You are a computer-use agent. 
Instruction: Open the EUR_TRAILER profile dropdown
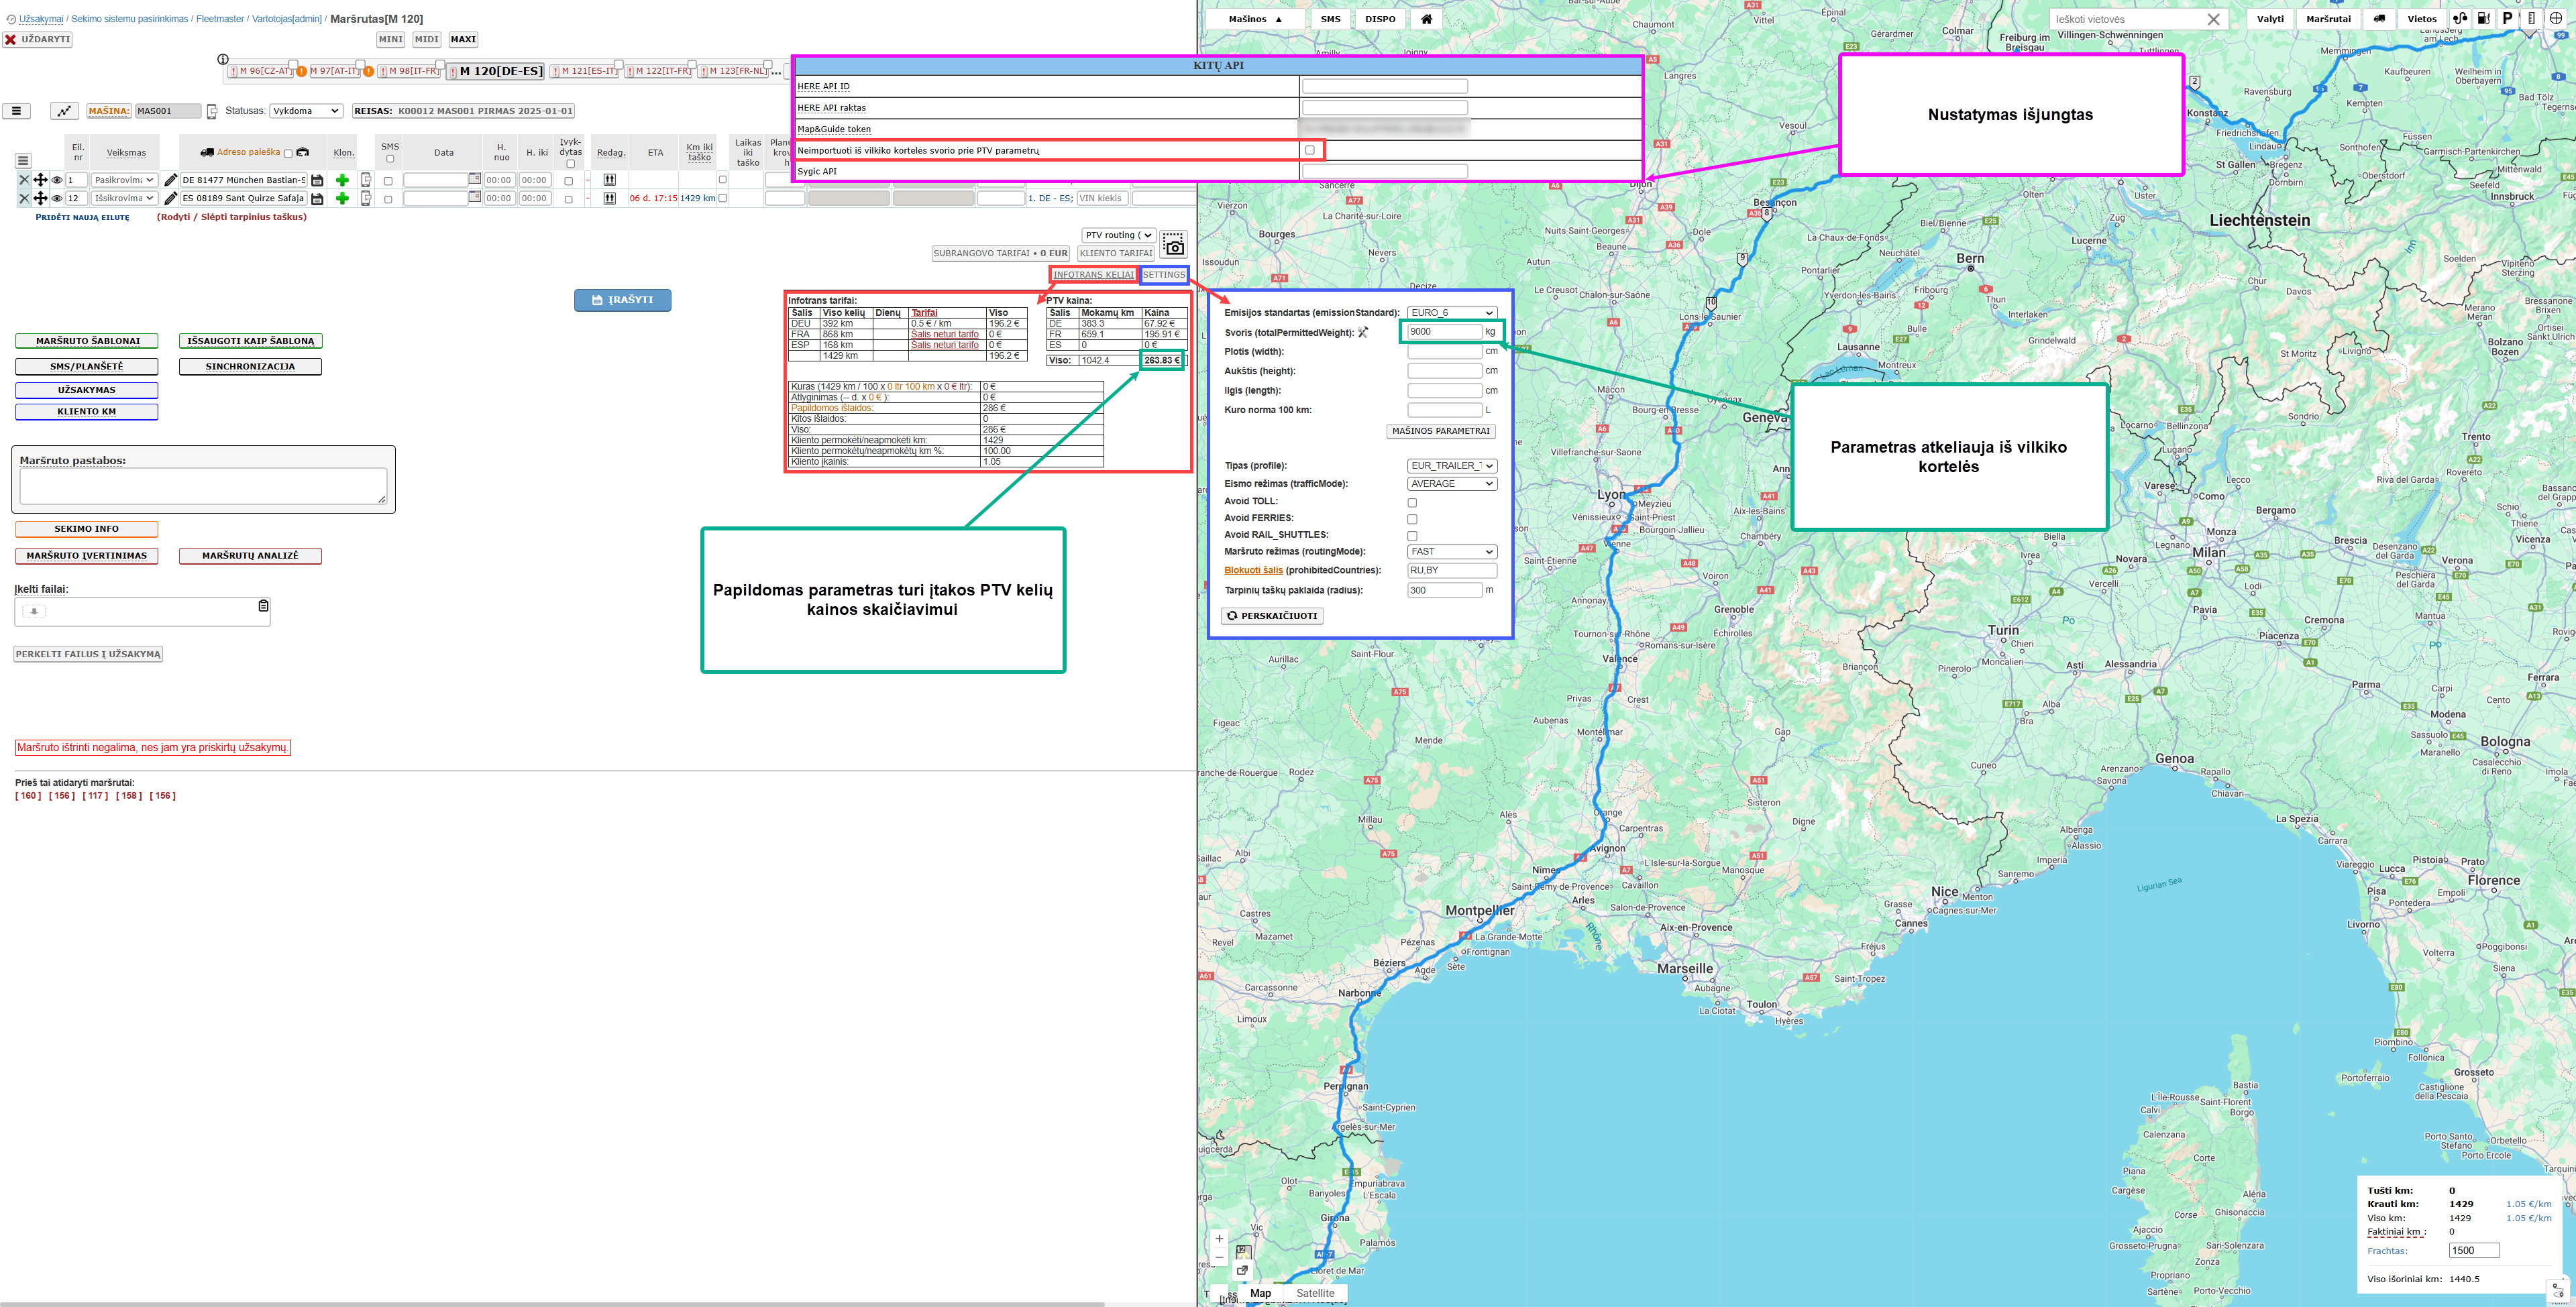[x=1452, y=466]
